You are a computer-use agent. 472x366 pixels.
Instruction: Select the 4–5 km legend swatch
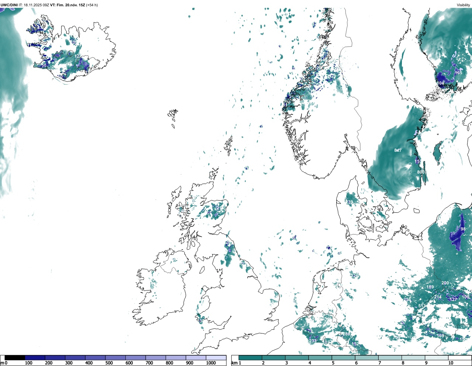(x=320, y=358)
